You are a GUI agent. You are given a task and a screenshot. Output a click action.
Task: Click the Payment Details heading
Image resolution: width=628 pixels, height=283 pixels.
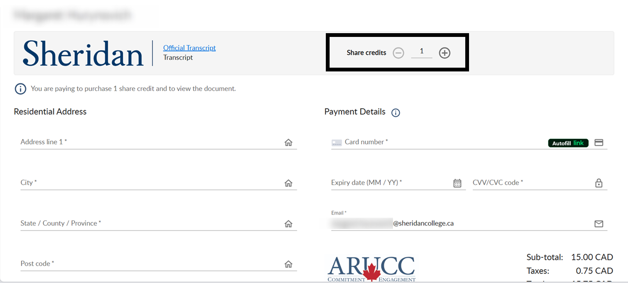tap(355, 112)
